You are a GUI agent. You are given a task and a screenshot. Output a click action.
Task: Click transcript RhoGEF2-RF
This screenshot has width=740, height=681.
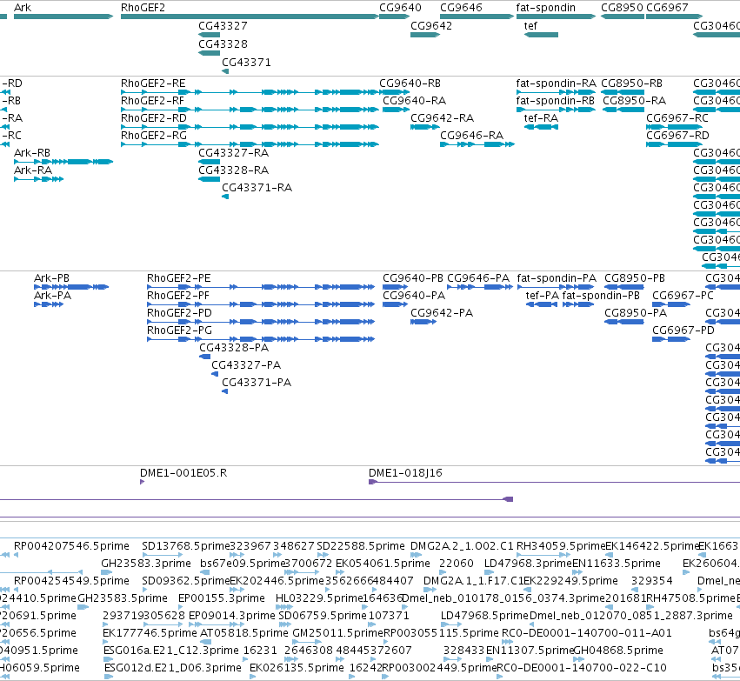point(250,110)
